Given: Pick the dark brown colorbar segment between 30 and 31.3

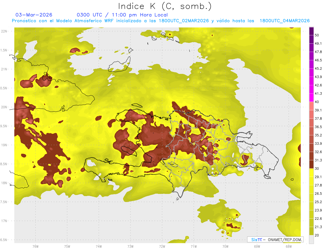Looking at the screenshot, I should 311,164.
